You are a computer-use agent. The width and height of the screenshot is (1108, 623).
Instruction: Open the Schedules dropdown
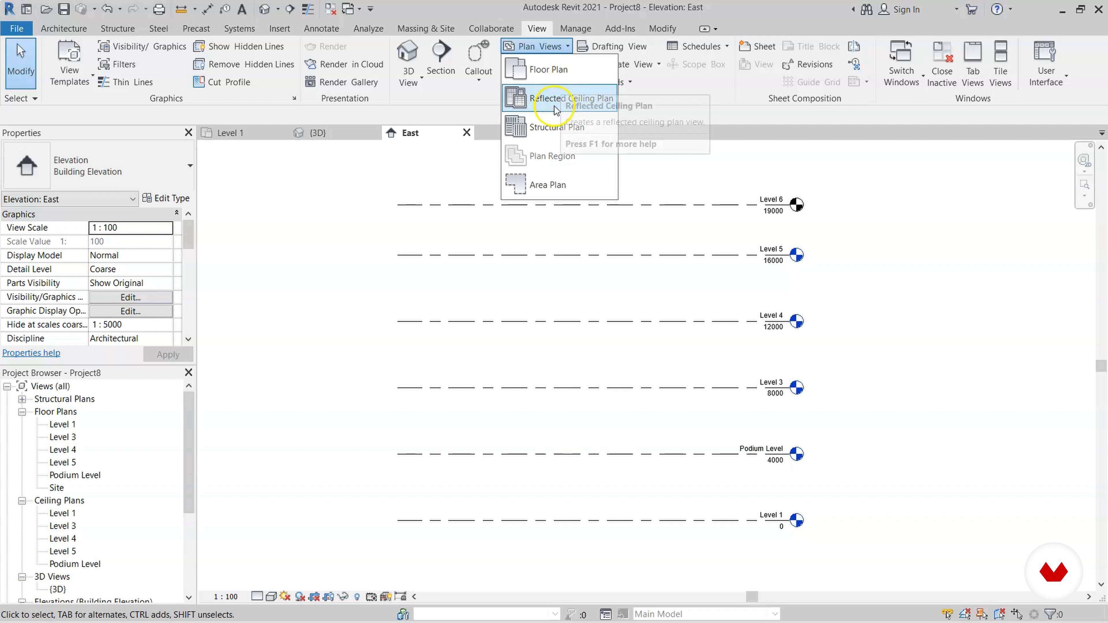(x=698, y=46)
